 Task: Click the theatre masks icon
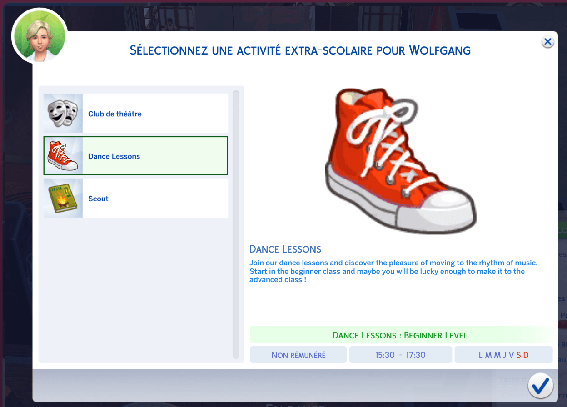pos(63,113)
